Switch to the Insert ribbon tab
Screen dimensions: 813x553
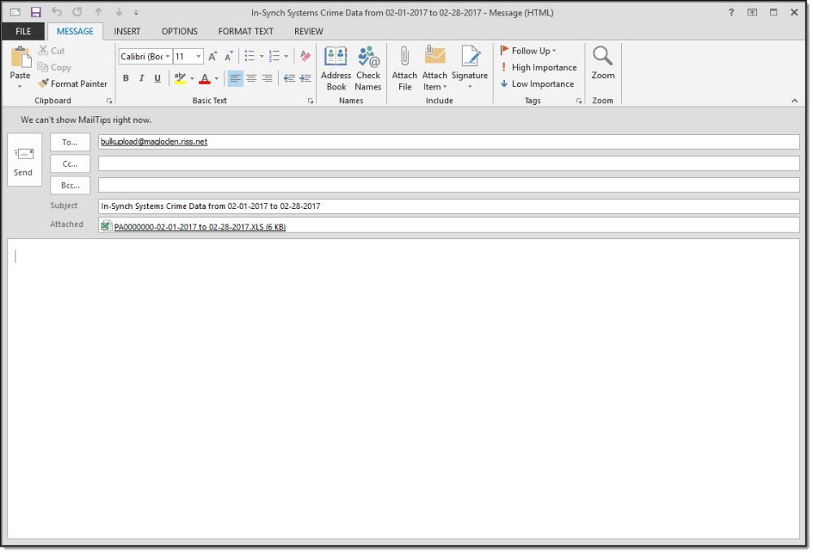point(127,32)
